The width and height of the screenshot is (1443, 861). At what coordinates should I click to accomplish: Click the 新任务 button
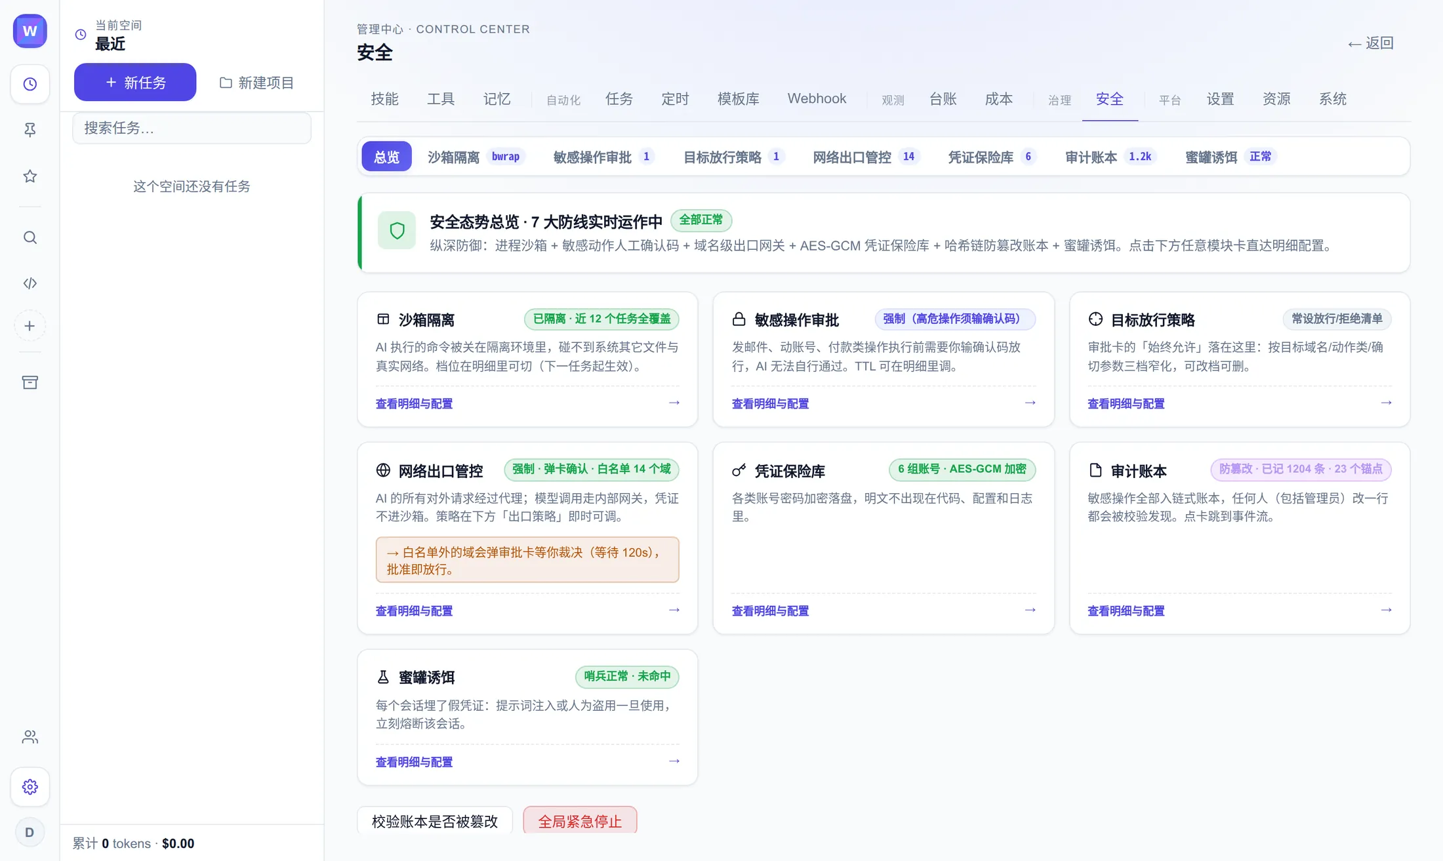coord(135,82)
